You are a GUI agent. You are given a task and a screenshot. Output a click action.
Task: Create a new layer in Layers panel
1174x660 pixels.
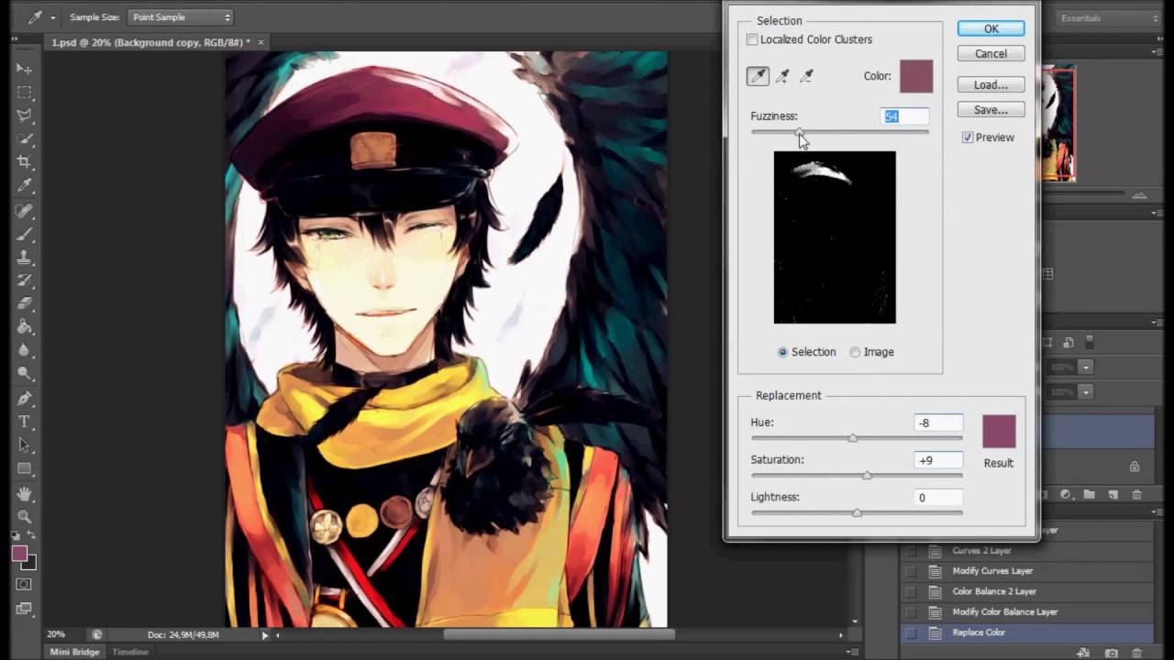tap(1113, 495)
